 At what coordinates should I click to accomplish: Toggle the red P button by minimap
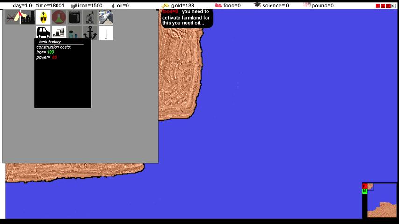pos(364,186)
